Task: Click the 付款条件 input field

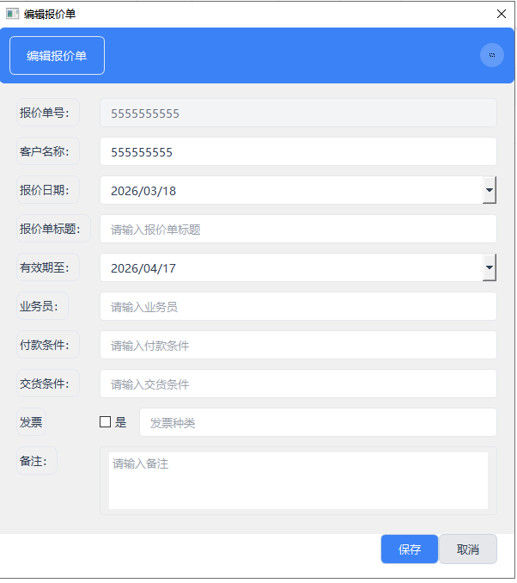Action: tap(298, 345)
